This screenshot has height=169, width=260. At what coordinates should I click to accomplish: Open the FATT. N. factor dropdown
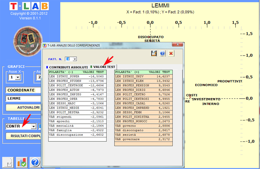(x=75, y=59)
